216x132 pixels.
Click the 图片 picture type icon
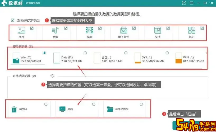21,30
